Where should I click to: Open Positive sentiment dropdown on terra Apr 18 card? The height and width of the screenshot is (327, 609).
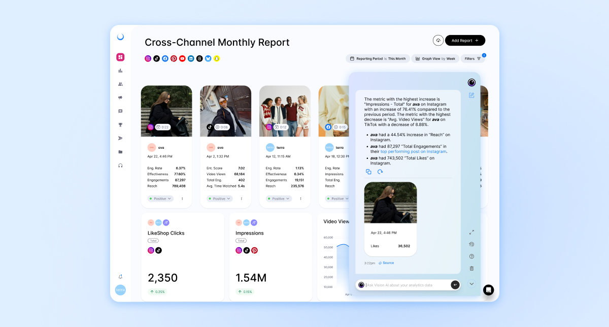tap(337, 199)
